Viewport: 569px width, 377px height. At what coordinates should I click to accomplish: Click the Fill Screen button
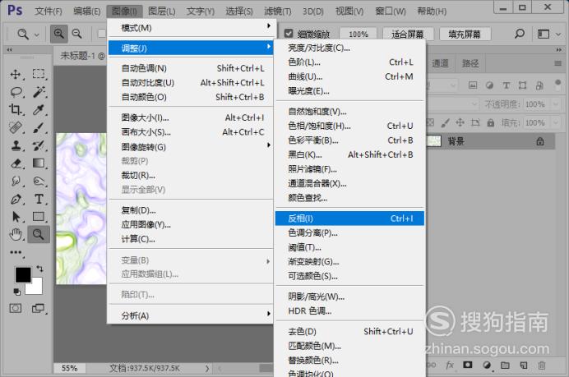pos(465,34)
